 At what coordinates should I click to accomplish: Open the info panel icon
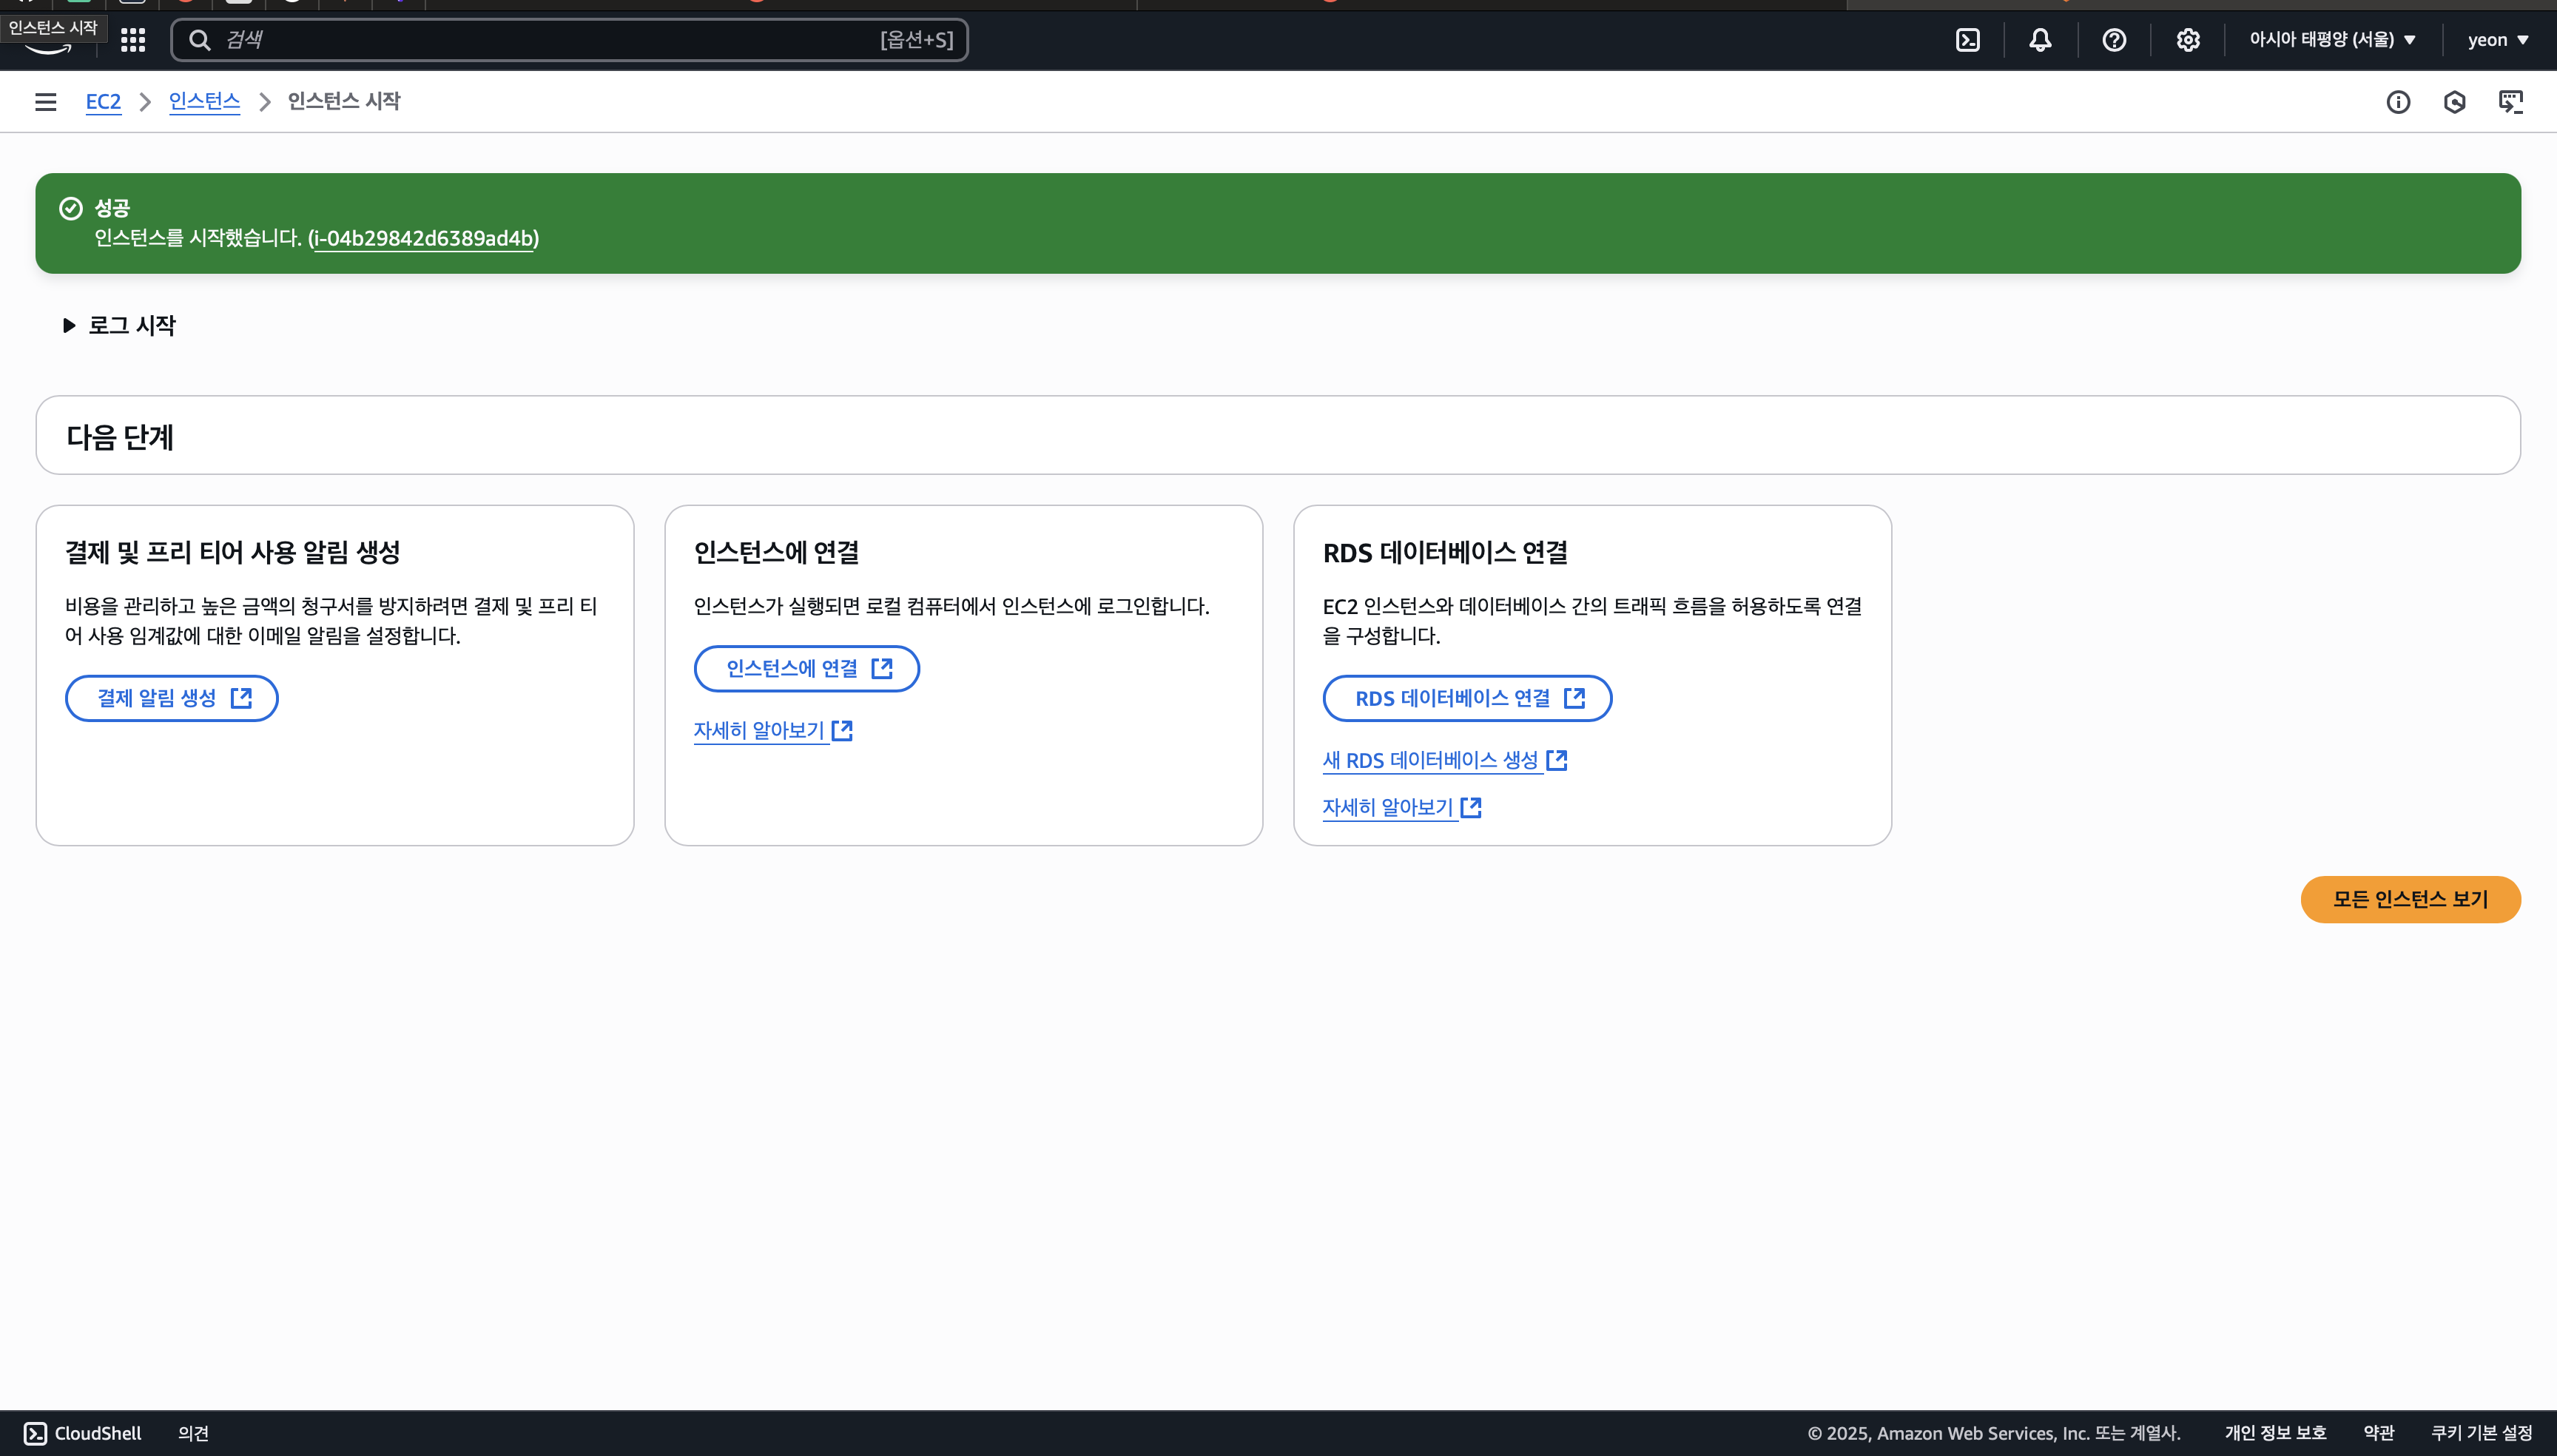point(2398,102)
